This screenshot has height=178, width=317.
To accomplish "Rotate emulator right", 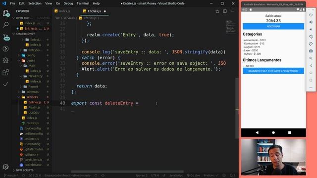I will click(x=311, y=44).
